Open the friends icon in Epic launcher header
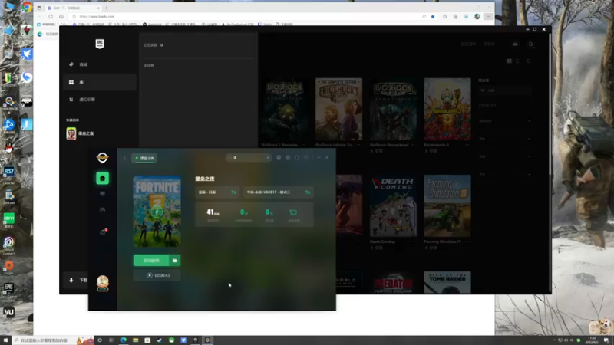The image size is (614, 345). pos(515,44)
